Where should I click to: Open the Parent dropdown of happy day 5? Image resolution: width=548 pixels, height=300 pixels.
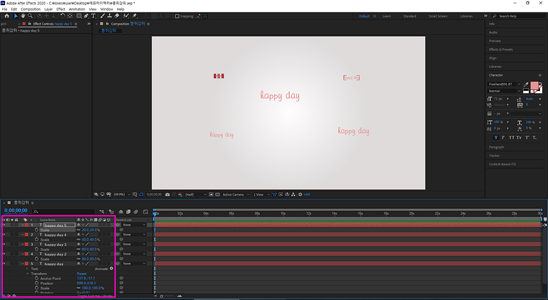[134, 225]
